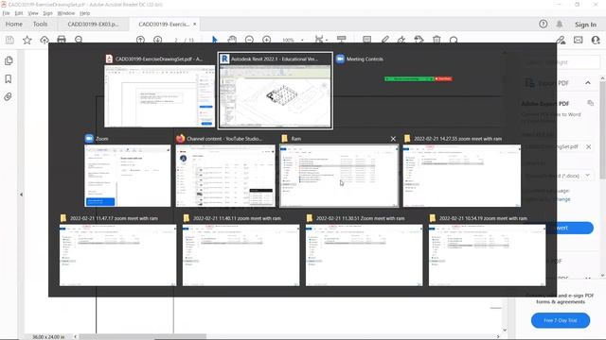Viewport: 606px width, 340px height.
Task: Switch to 2022-02-21 11.47.17 zoom meet folder
Action: tap(117, 249)
